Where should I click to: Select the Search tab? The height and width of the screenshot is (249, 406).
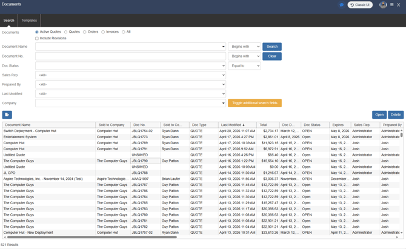tap(8, 21)
